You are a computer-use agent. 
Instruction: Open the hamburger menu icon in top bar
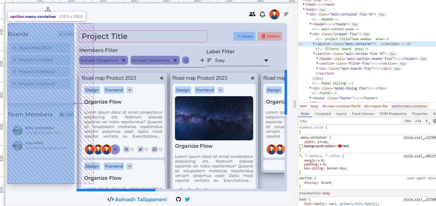pyautogui.click(x=286, y=14)
